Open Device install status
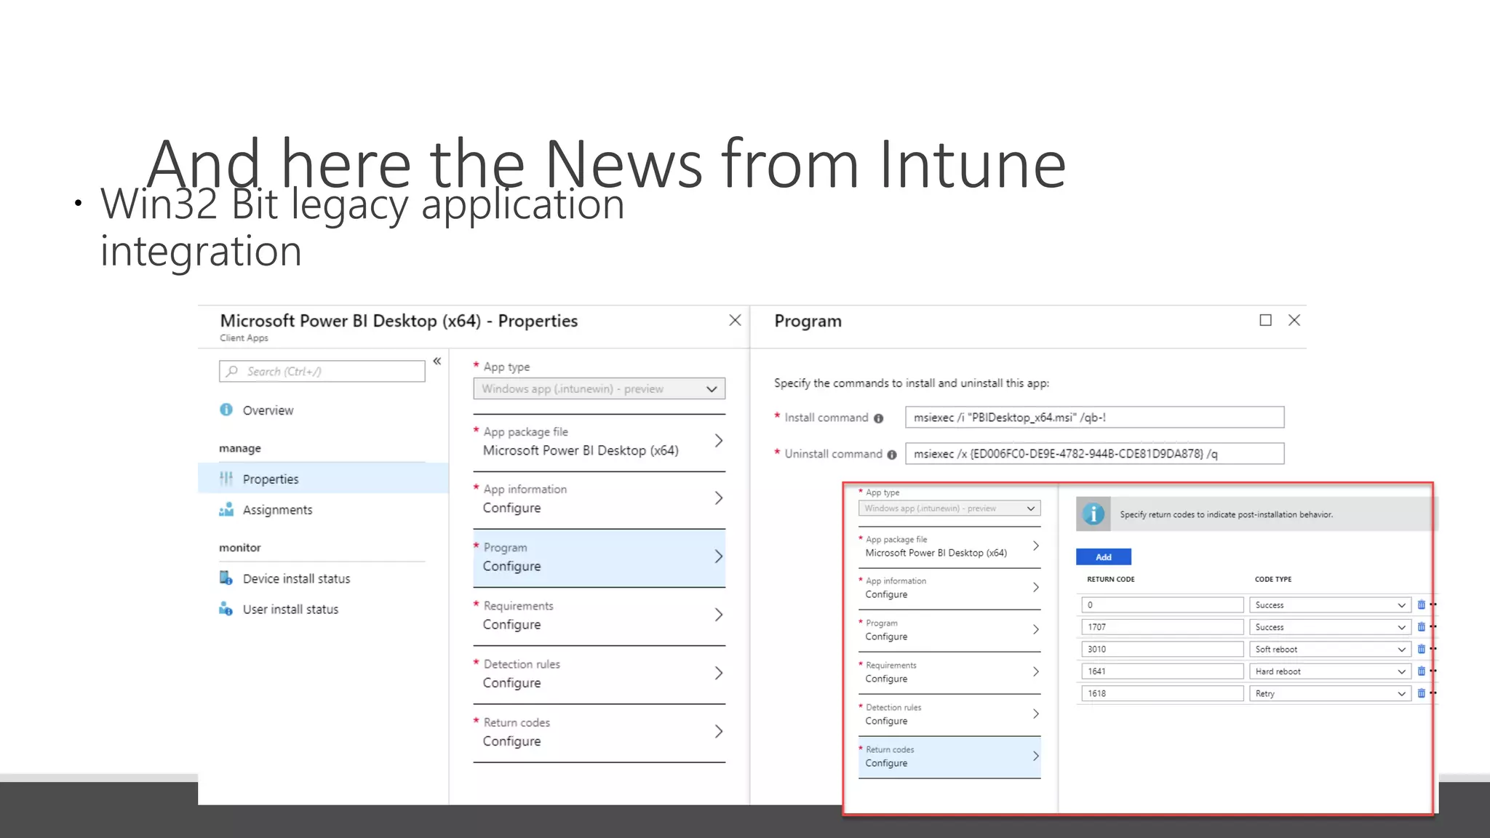 coord(296,579)
